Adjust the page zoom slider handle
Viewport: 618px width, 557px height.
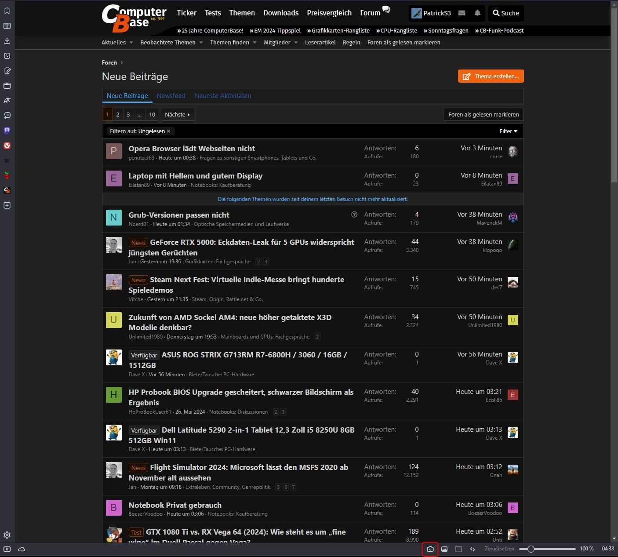tap(531, 549)
